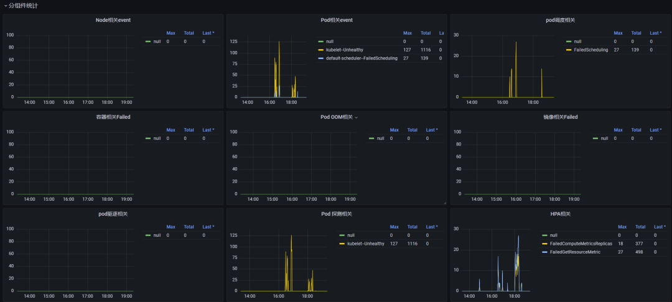Sort 容器相关Failed legend by Max
672x302 pixels.
[x=170, y=130]
